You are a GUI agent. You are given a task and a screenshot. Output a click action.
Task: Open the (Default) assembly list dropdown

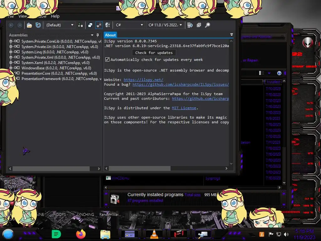60,25
